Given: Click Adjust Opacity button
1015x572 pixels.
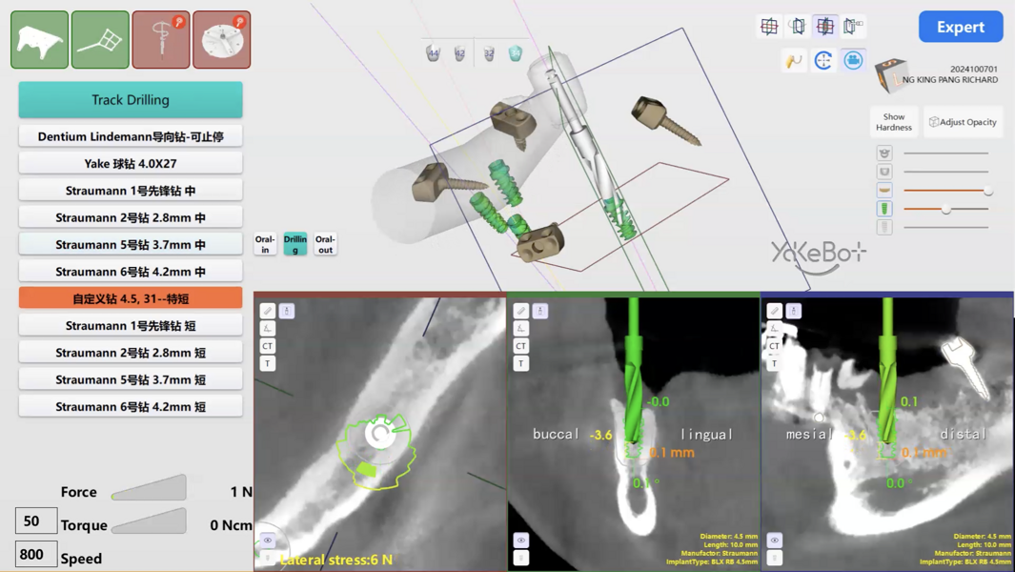Looking at the screenshot, I should pyautogui.click(x=964, y=122).
